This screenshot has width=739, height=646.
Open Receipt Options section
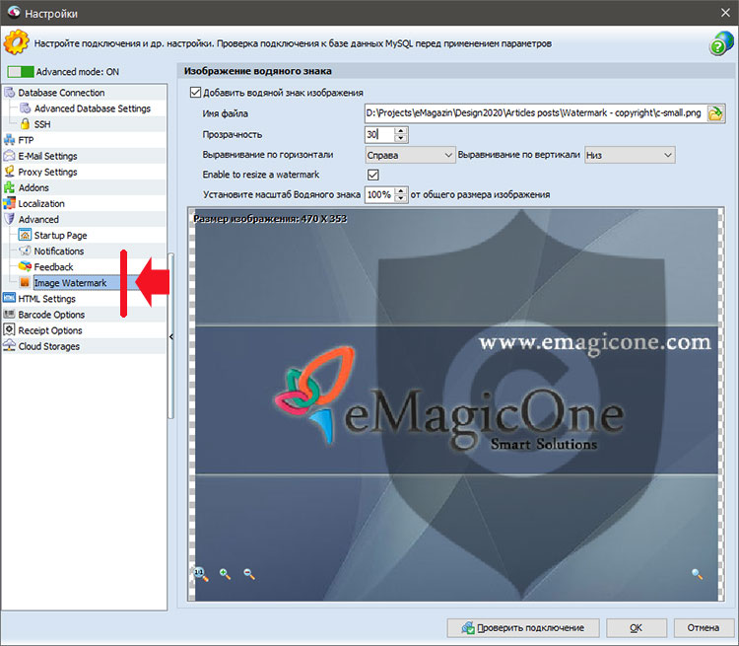point(50,330)
